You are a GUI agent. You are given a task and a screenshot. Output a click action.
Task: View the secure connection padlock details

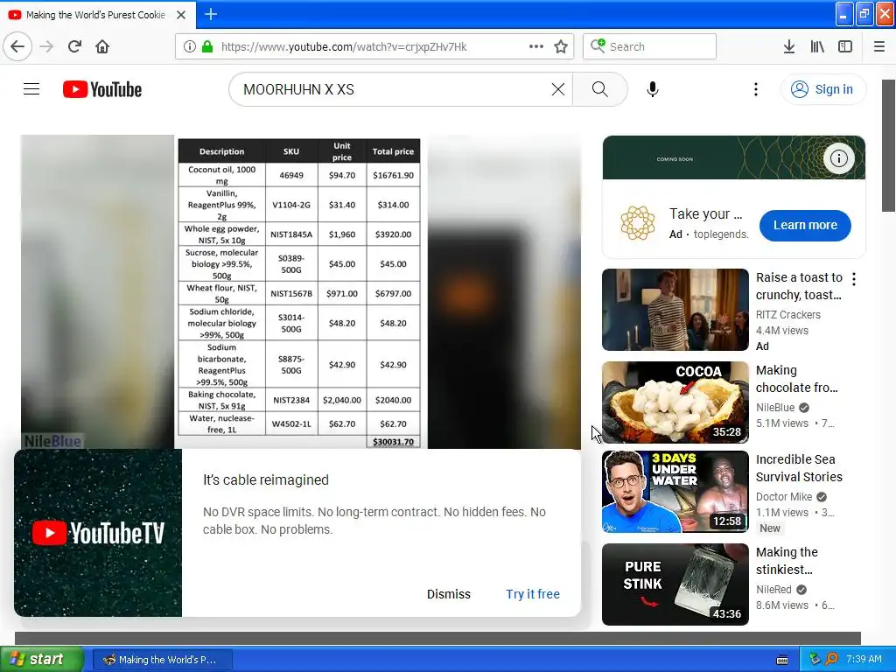click(x=207, y=47)
